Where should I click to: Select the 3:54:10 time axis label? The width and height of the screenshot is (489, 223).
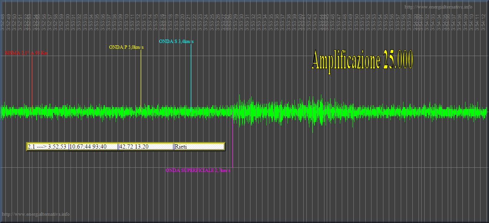(471, 22)
